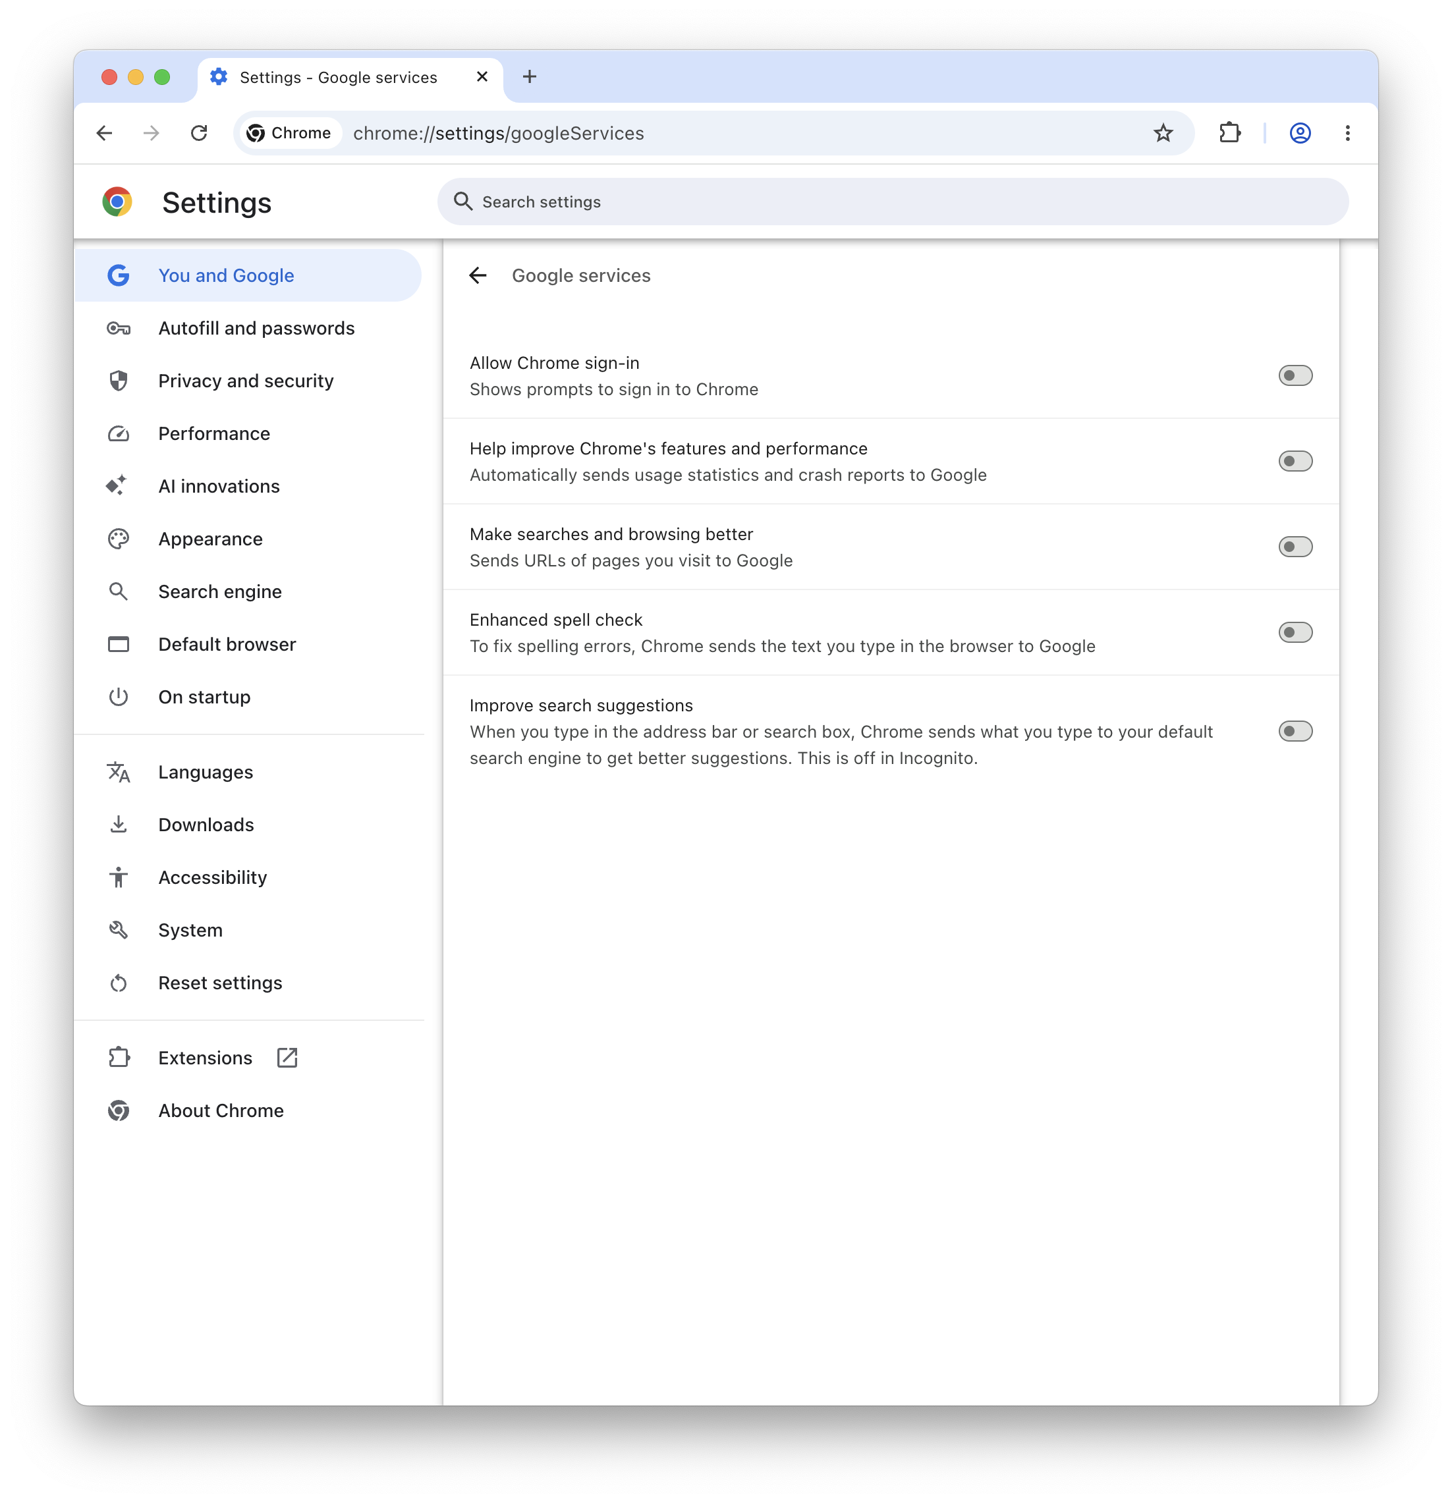Click the key icon for Autofill
Viewport: 1452px width, 1503px height.
(118, 328)
